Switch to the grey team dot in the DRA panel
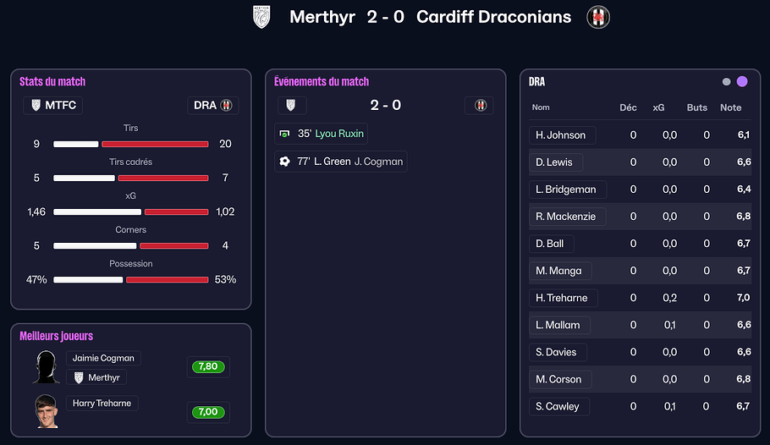770x445 pixels. click(726, 82)
